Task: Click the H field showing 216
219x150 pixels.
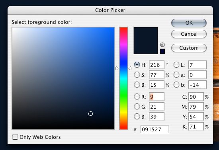Action: pyautogui.click(x=156, y=65)
